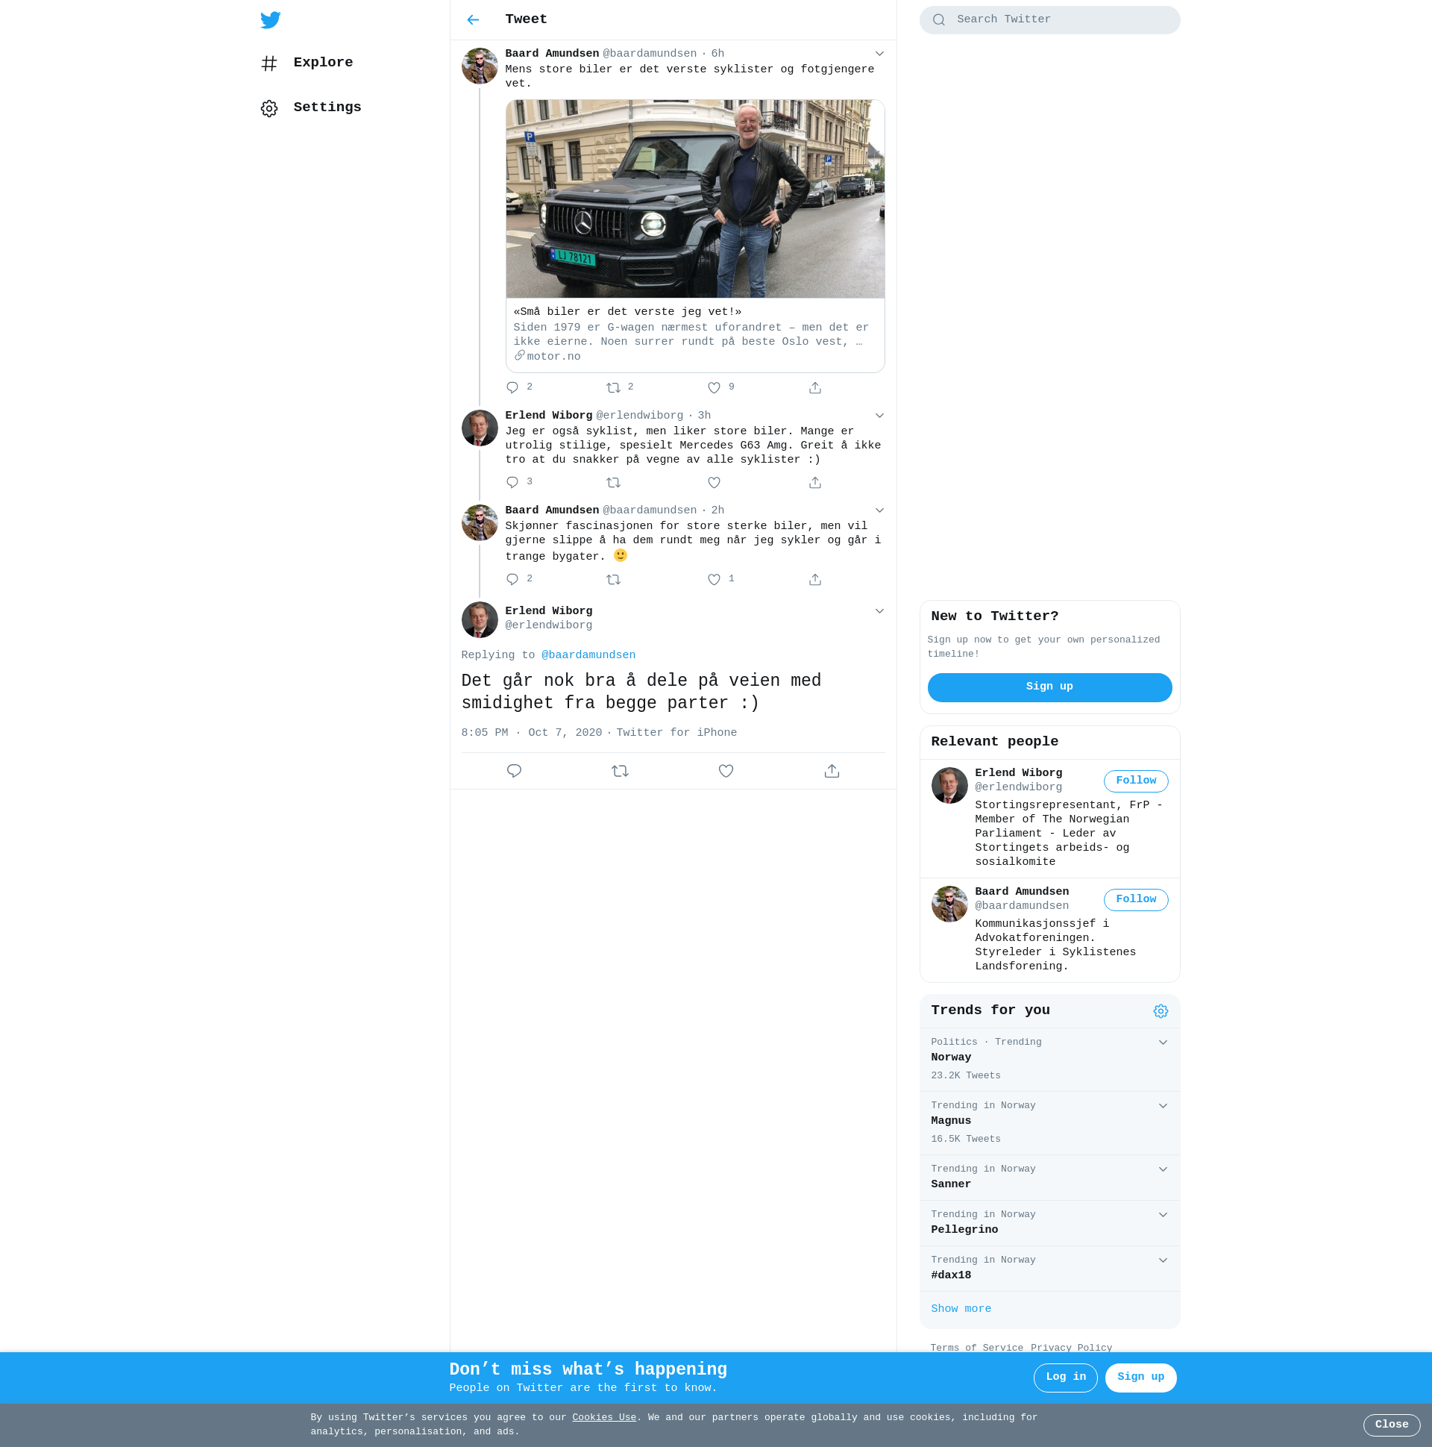Open Explore from the sidebar

coord(307,63)
